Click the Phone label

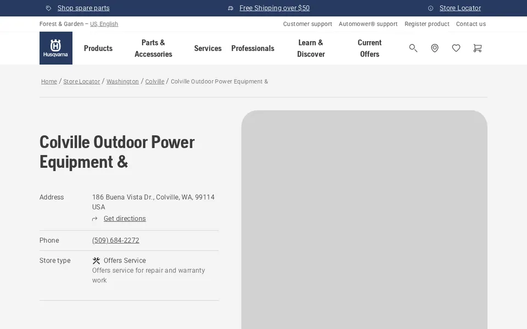(49, 240)
